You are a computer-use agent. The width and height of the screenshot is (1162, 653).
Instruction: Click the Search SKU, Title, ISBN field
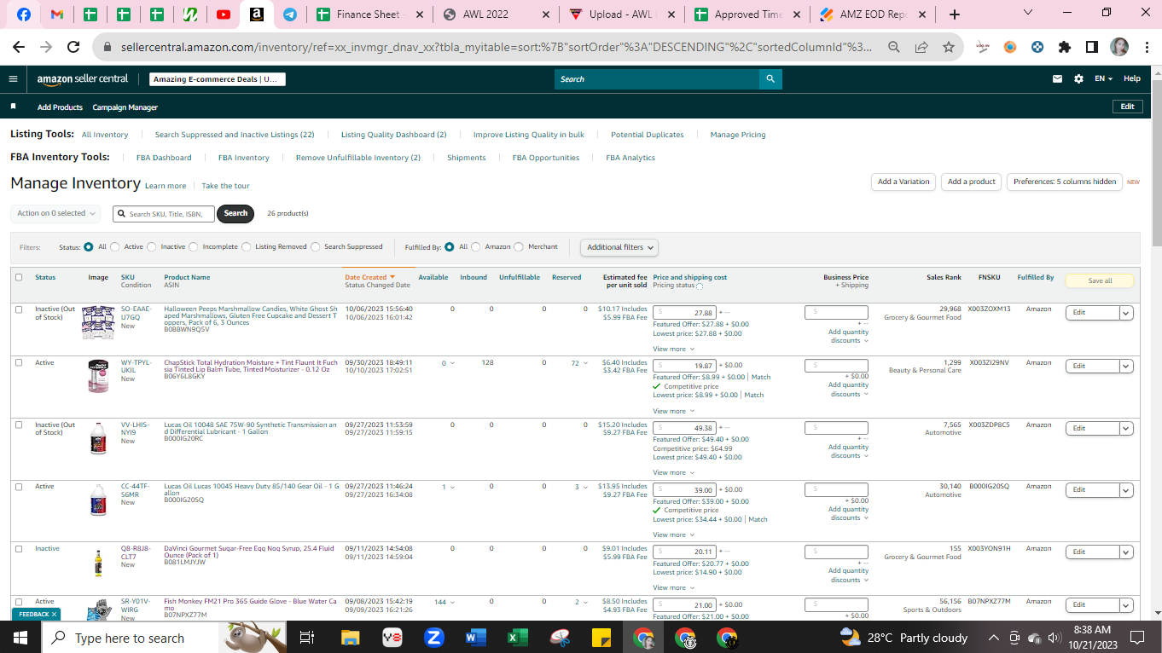[163, 213]
